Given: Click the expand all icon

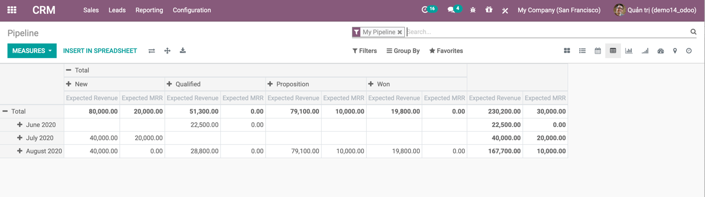Looking at the screenshot, I should tap(167, 51).
